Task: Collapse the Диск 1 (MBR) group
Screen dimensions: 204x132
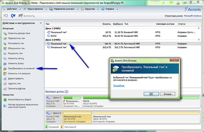Action: point(199,28)
